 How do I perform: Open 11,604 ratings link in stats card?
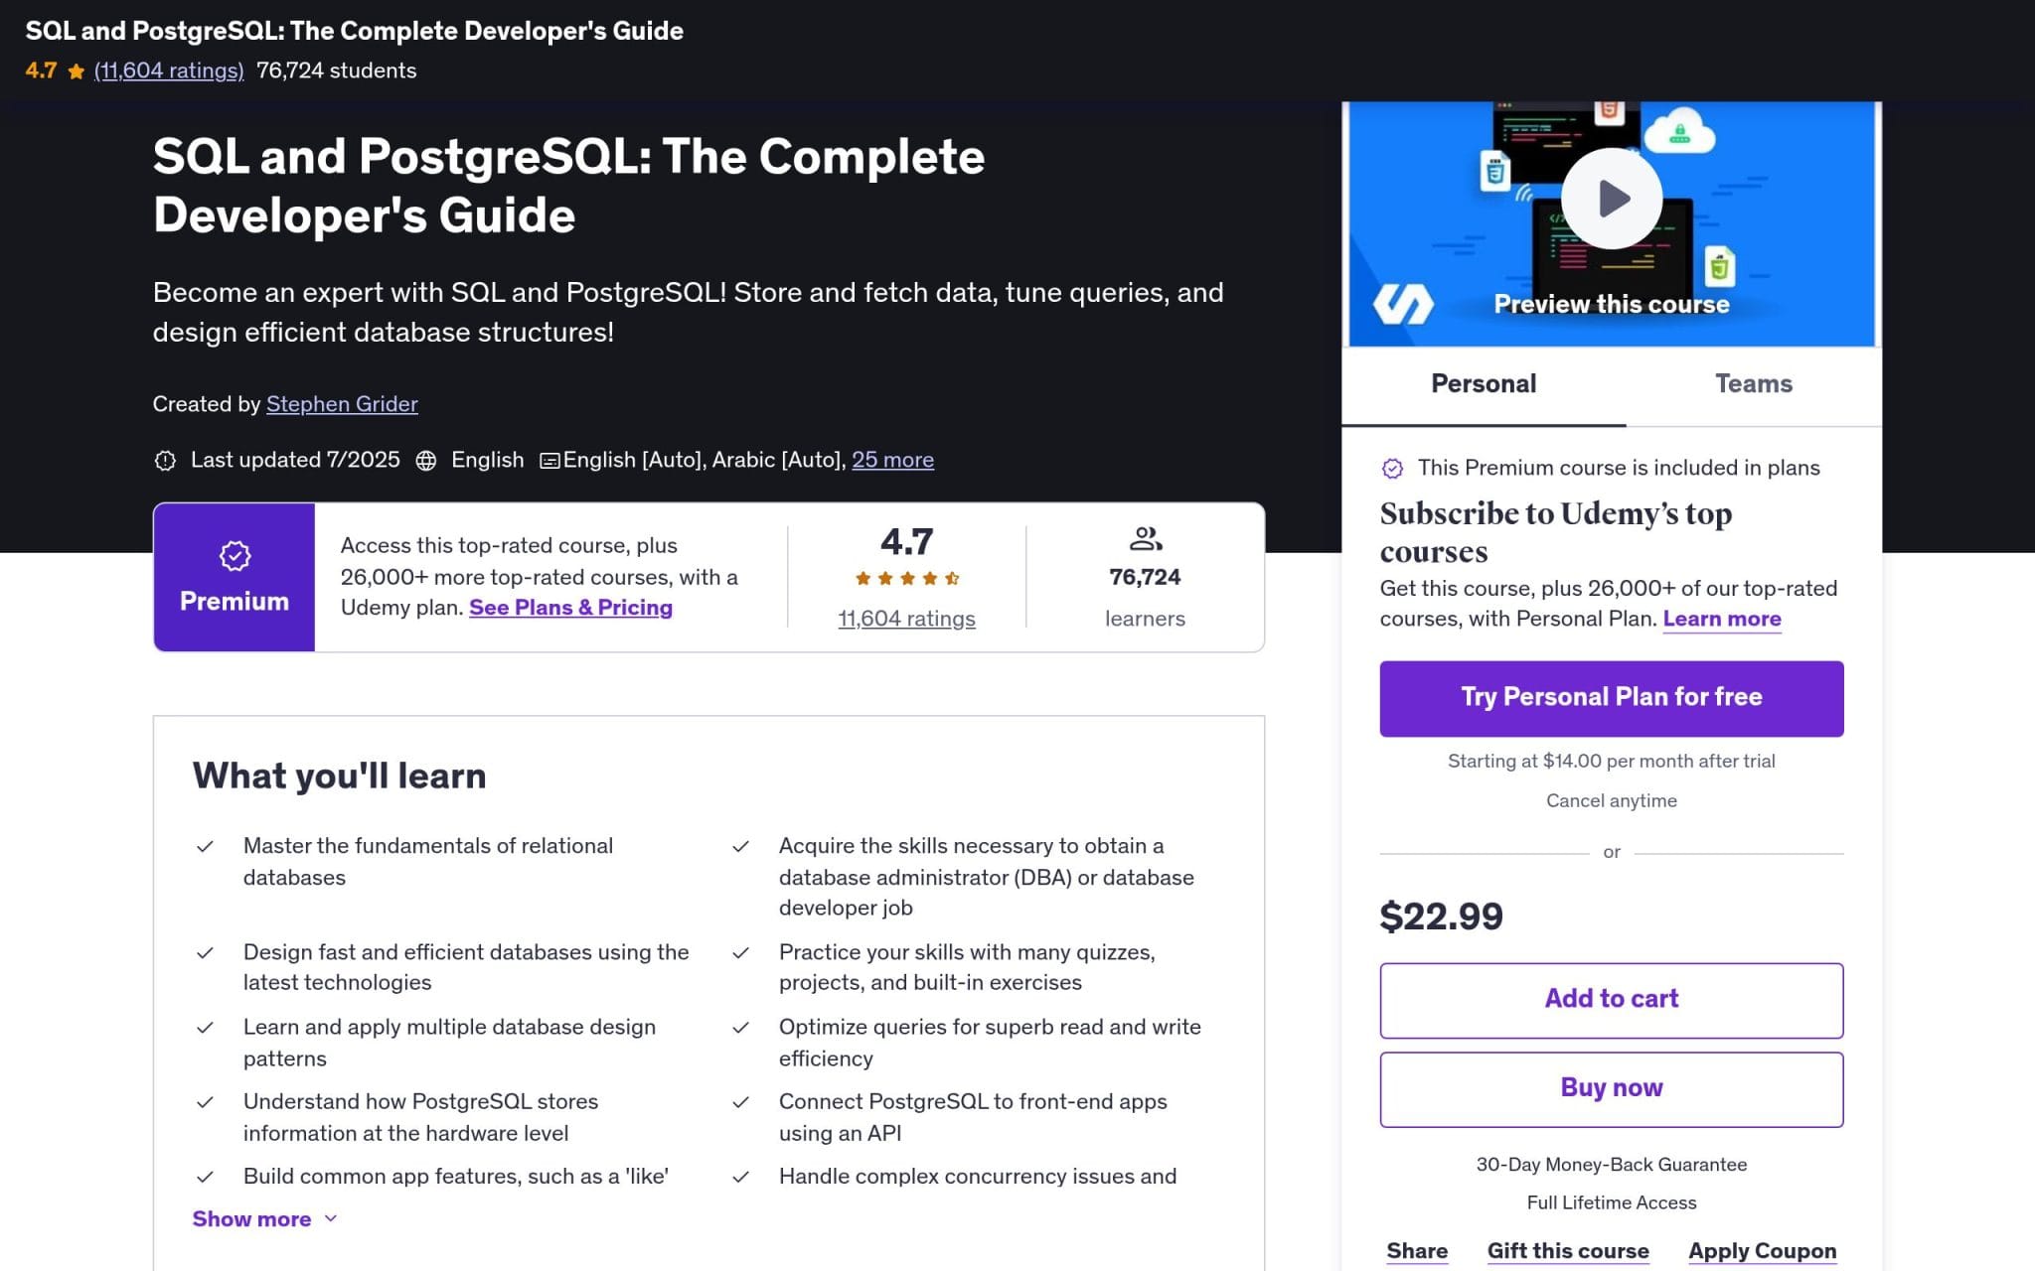(x=906, y=619)
